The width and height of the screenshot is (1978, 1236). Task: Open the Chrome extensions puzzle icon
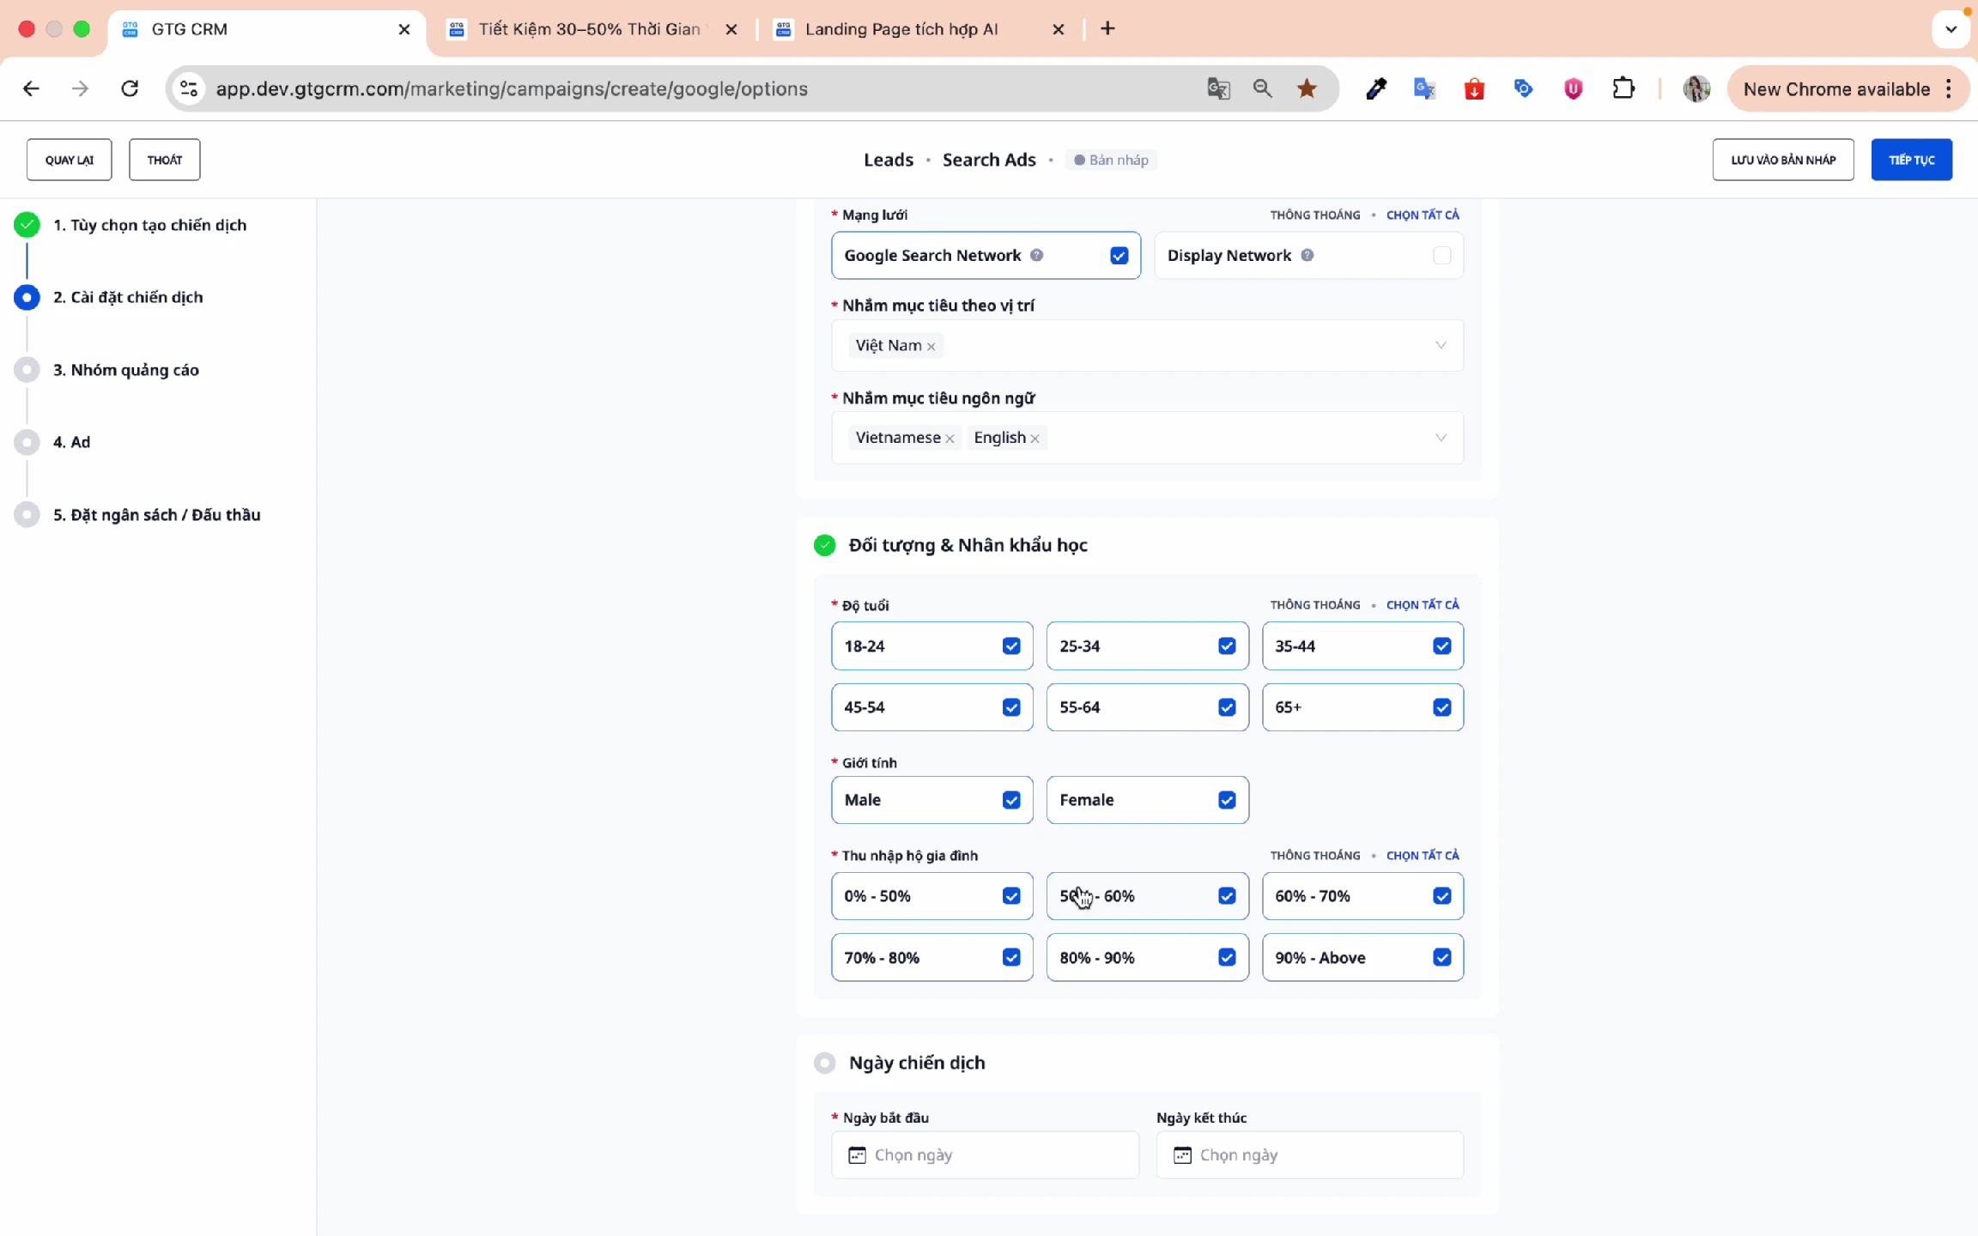[x=1623, y=88]
